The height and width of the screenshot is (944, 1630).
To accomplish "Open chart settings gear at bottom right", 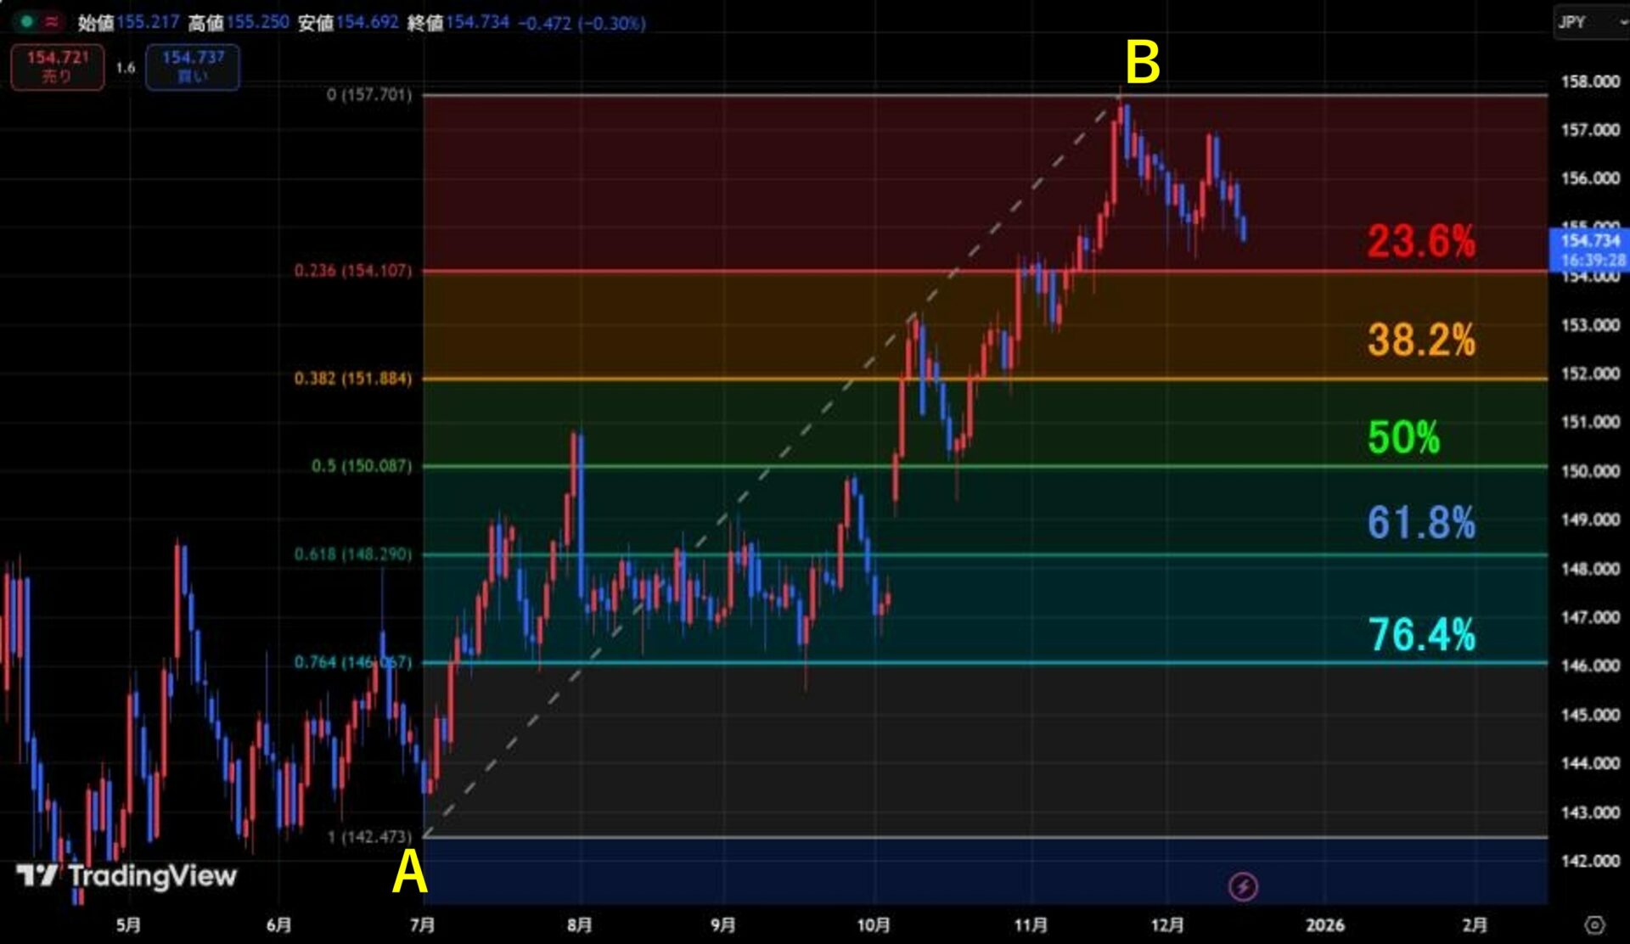I will 1594,924.
